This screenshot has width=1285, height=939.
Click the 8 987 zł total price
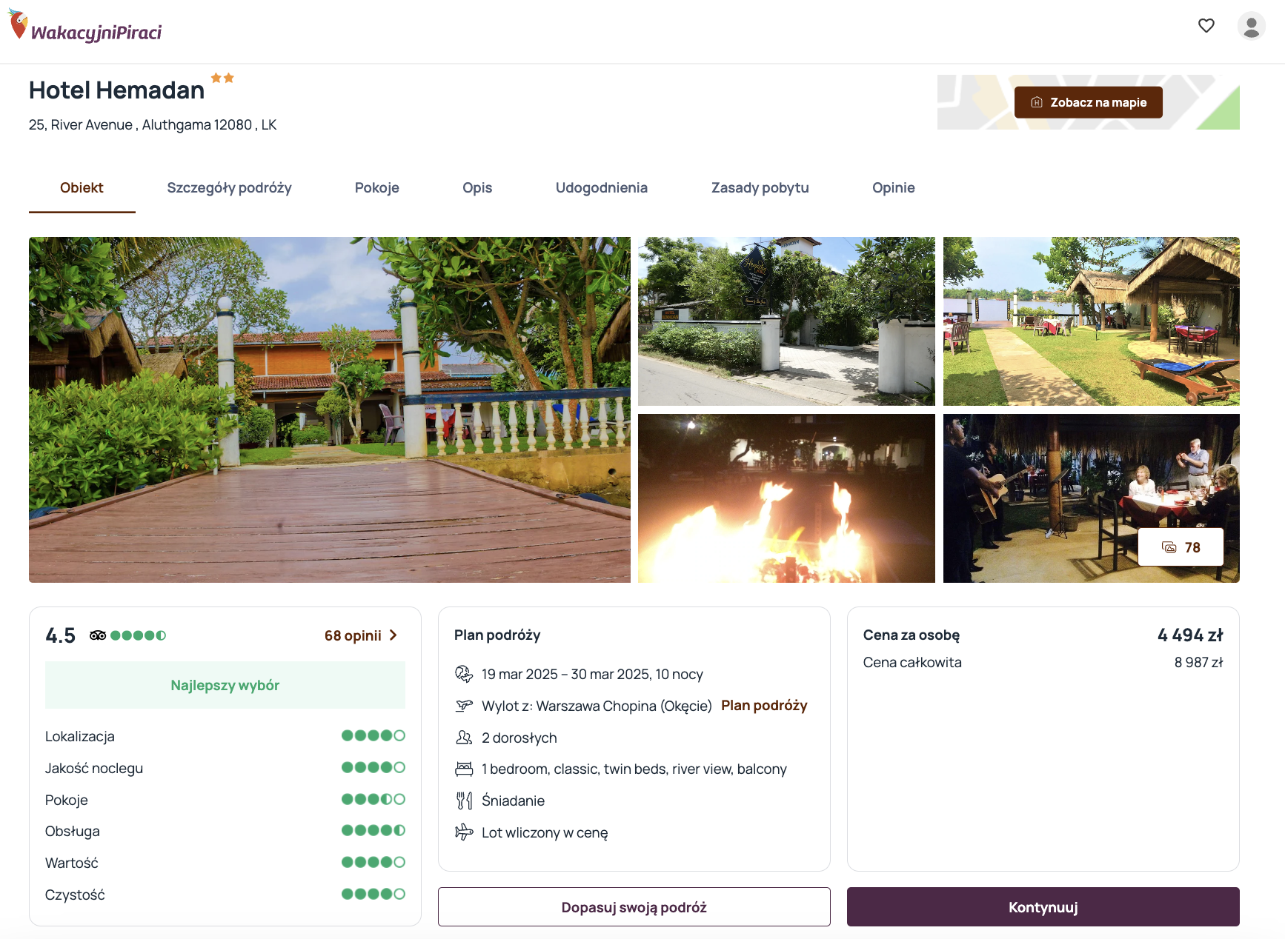click(1198, 663)
